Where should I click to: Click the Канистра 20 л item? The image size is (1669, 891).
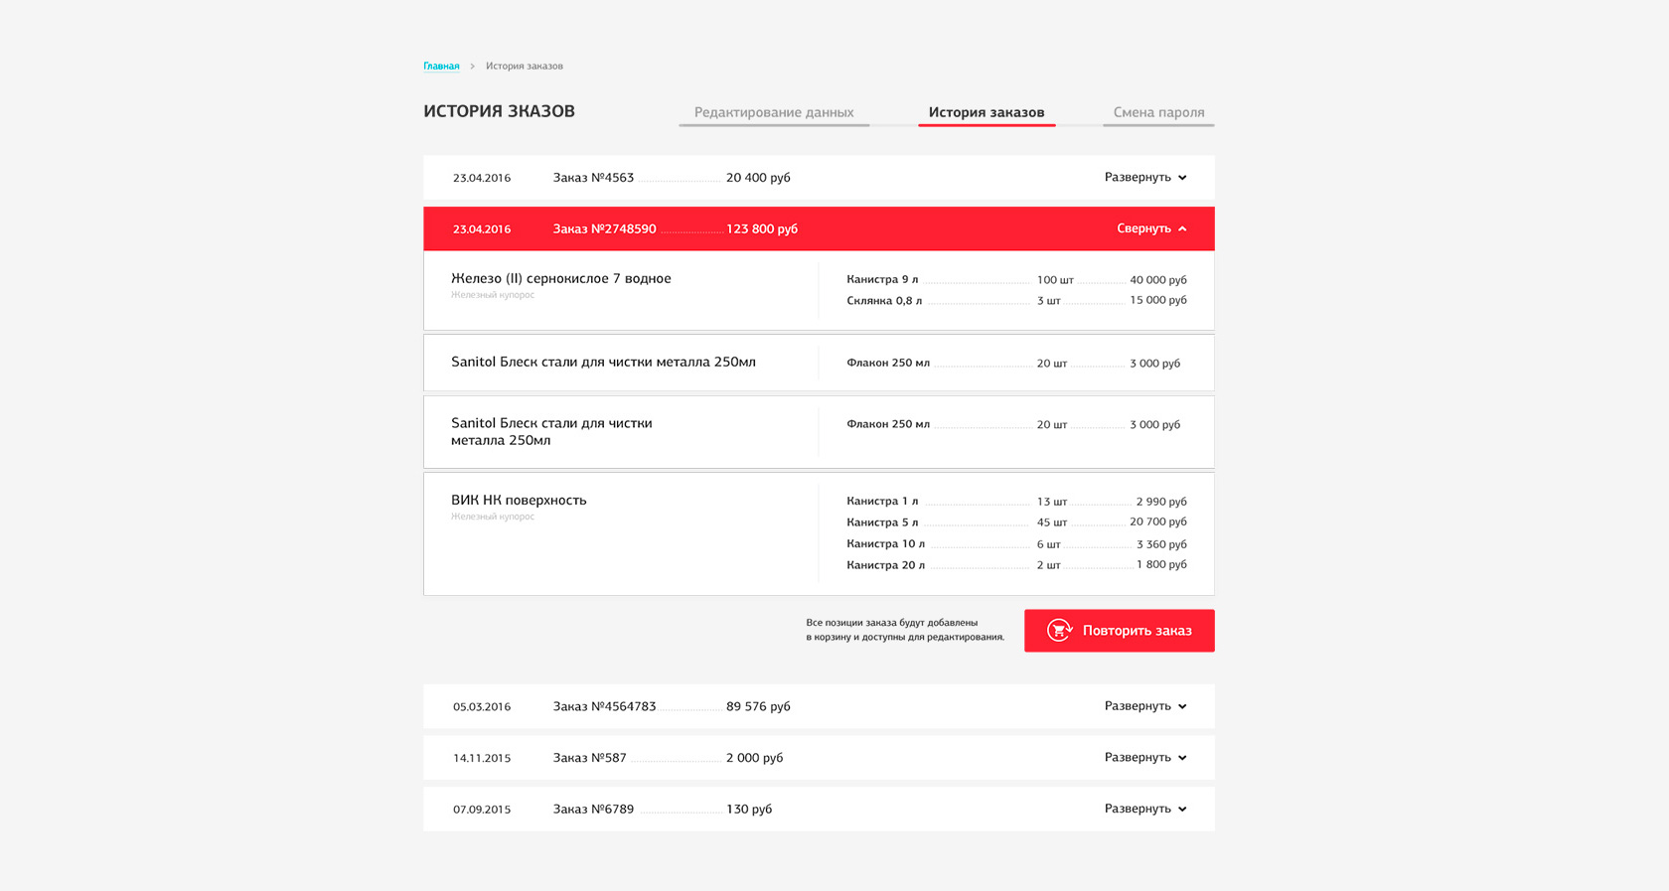click(885, 565)
